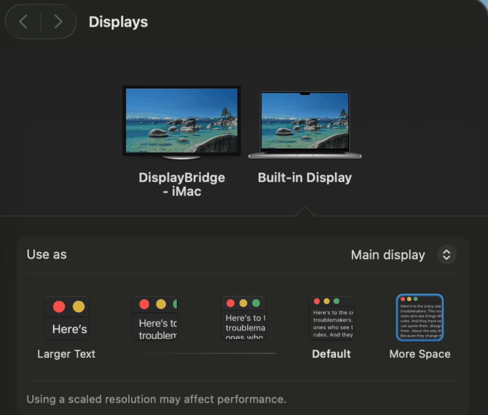Pick the second resolution preview showing 'Here's to troublem'
Screen dimensions: 488x415
(155, 318)
